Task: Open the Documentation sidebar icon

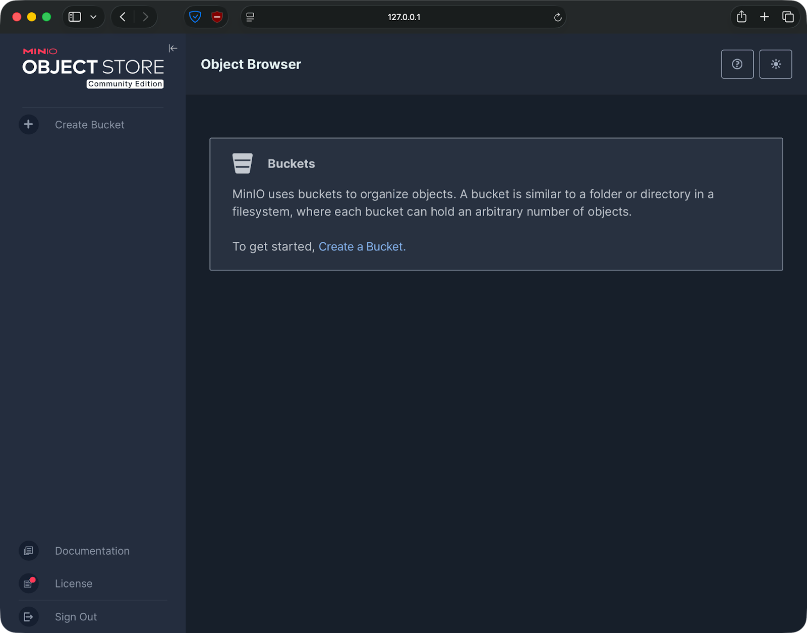Action: (x=29, y=551)
